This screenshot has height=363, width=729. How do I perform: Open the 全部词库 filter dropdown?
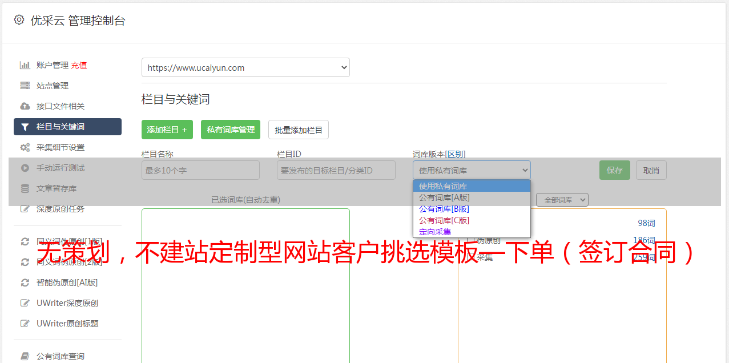[x=562, y=200]
